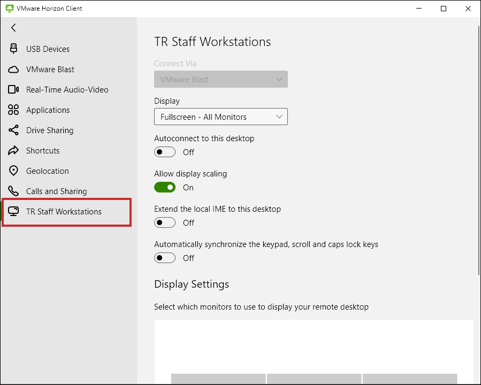Screen dimensions: 481x385
Task: Click the 'Allow display scaling' label
Action: tap(190, 173)
